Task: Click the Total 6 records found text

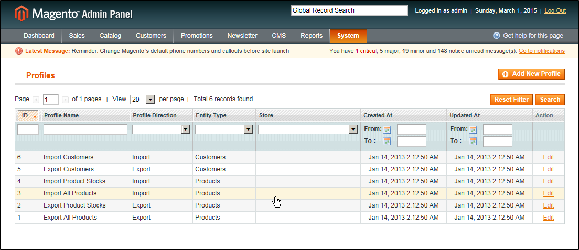Action: 223,99
